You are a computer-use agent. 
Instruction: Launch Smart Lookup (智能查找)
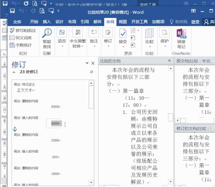coord(47,38)
